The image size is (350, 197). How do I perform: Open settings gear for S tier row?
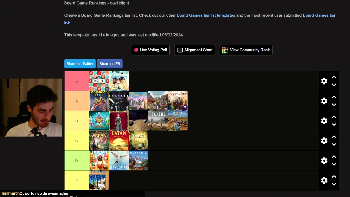click(x=324, y=81)
